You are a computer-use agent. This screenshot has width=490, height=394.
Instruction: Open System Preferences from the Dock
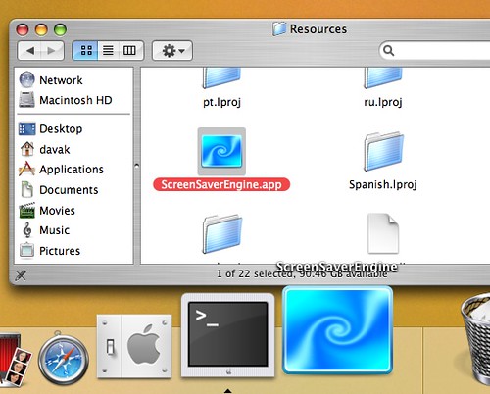tap(134, 347)
